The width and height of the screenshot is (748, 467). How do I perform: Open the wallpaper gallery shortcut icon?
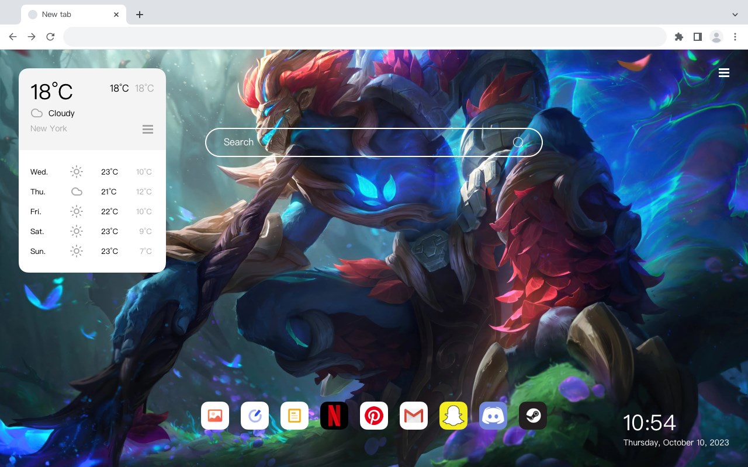click(215, 416)
